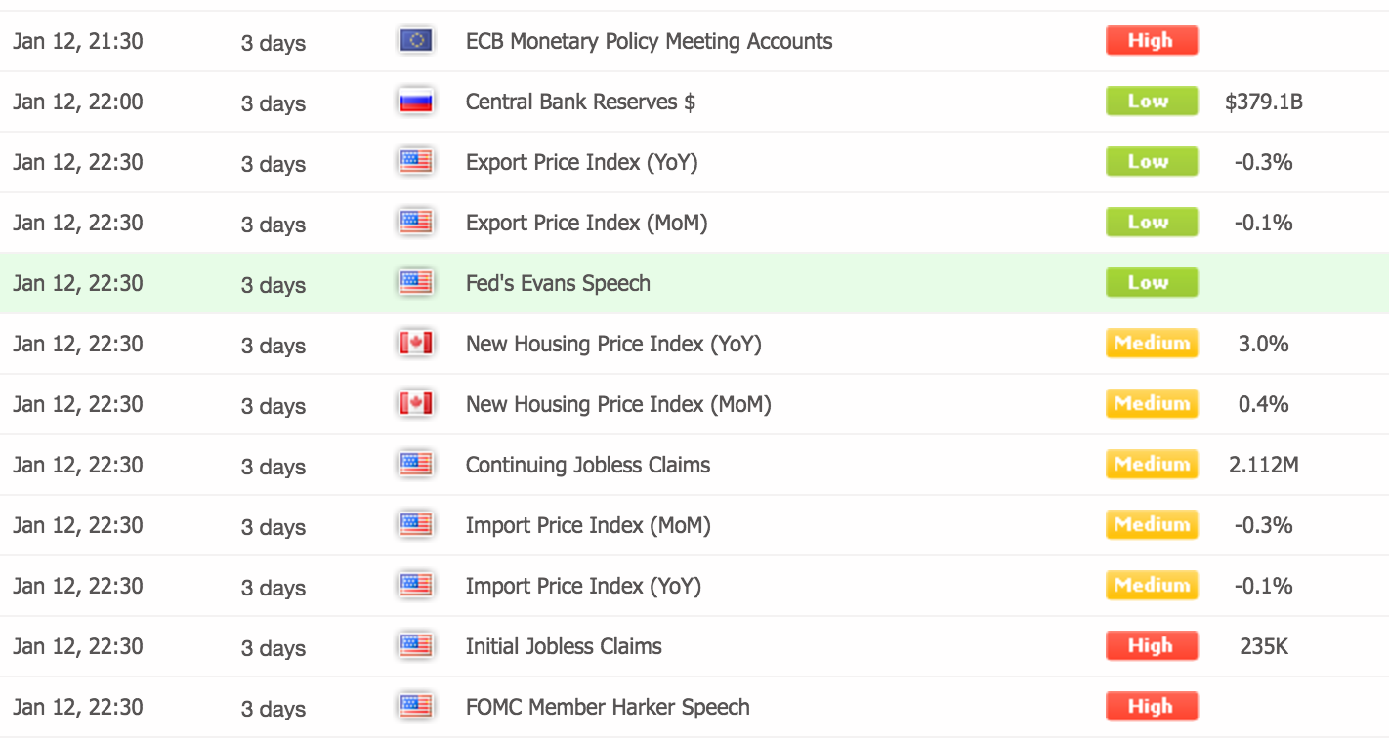Click the EU flag icon for ECB Accounts
Image resolution: width=1389 pixels, height=738 pixels.
(x=416, y=41)
